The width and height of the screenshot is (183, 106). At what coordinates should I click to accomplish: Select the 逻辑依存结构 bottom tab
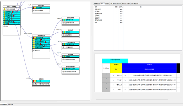[4, 104]
